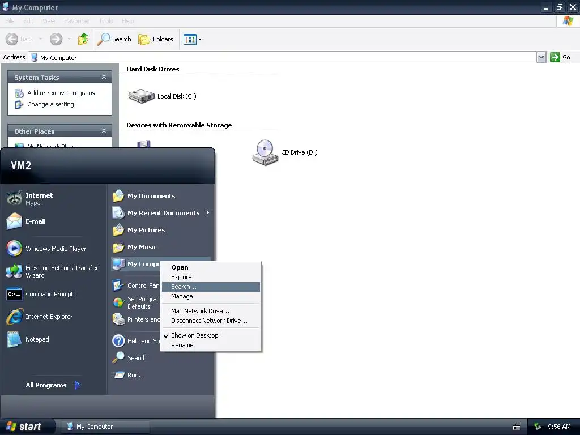
Task: Select Local Disk (C:) drive icon
Action: [141, 96]
